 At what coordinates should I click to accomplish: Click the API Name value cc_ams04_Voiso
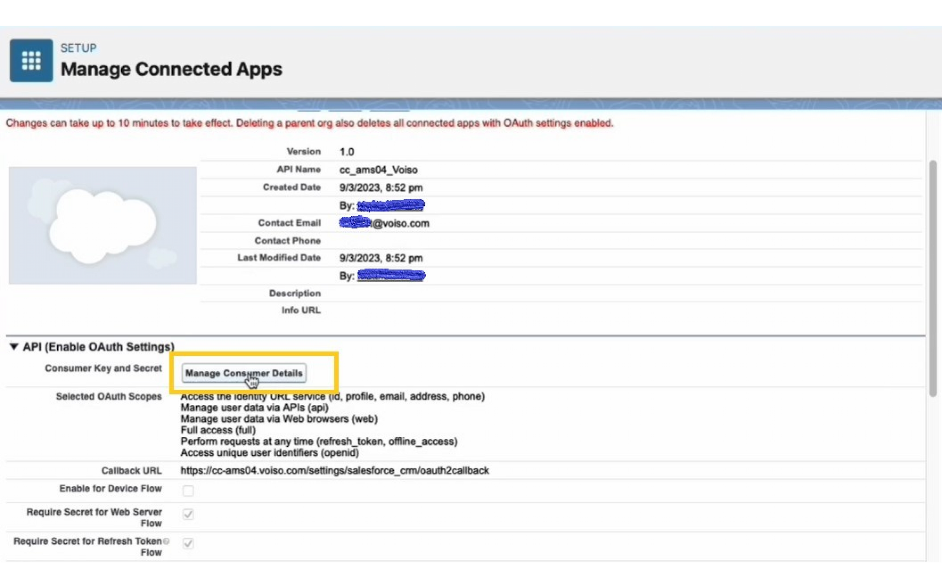tap(378, 170)
